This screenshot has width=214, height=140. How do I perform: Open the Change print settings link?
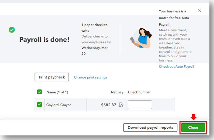tap(90, 77)
